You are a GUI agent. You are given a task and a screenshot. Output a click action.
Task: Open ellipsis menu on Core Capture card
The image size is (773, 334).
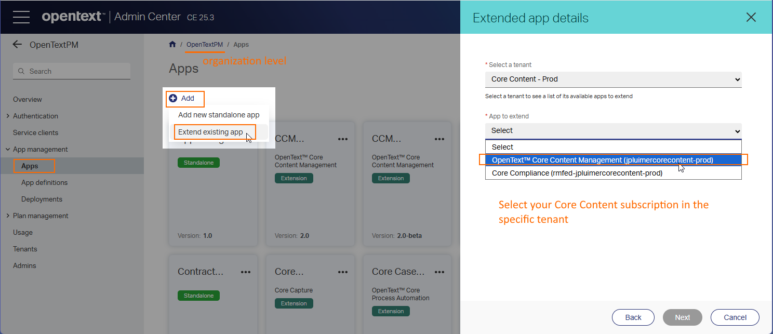(343, 272)
